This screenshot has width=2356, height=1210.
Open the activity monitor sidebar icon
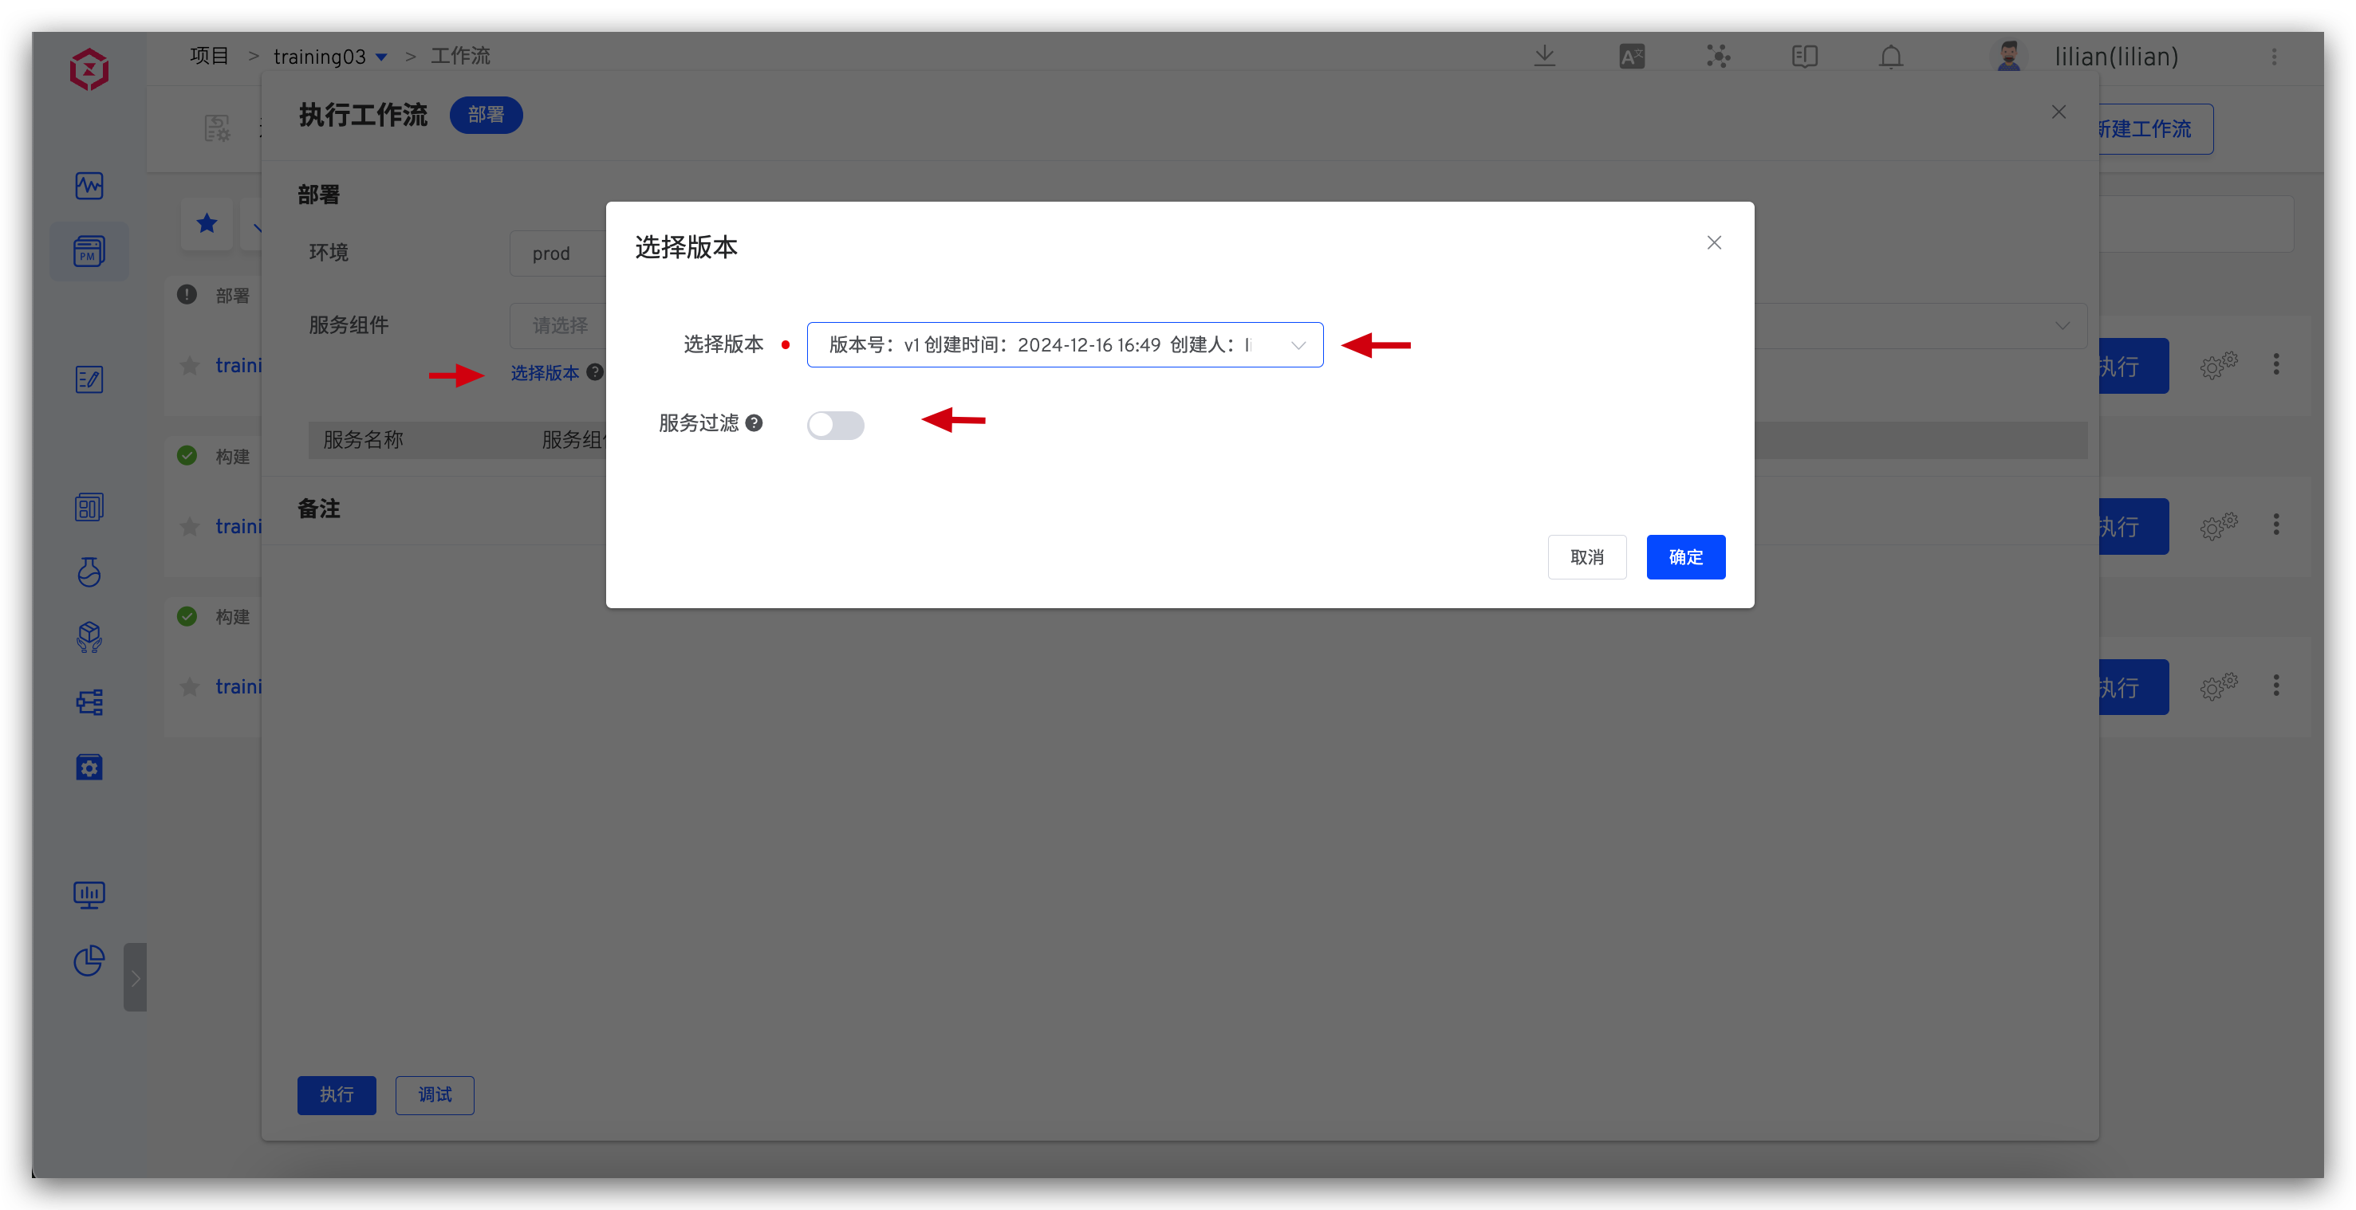[x=89, y=186]
